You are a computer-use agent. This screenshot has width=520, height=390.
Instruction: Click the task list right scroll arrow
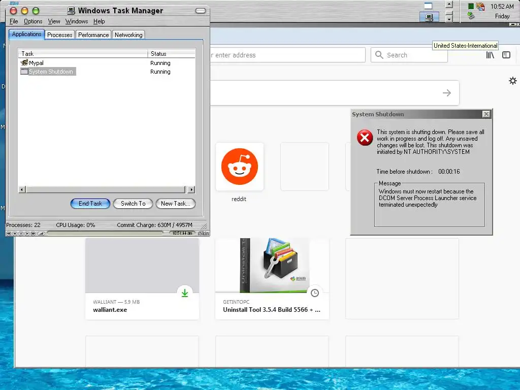click(x=191, y=190)
